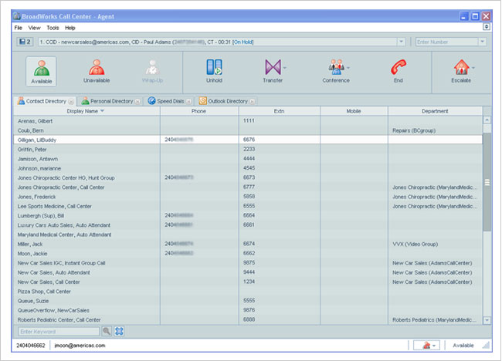Click the expand icon beside search

click(120, 331)
